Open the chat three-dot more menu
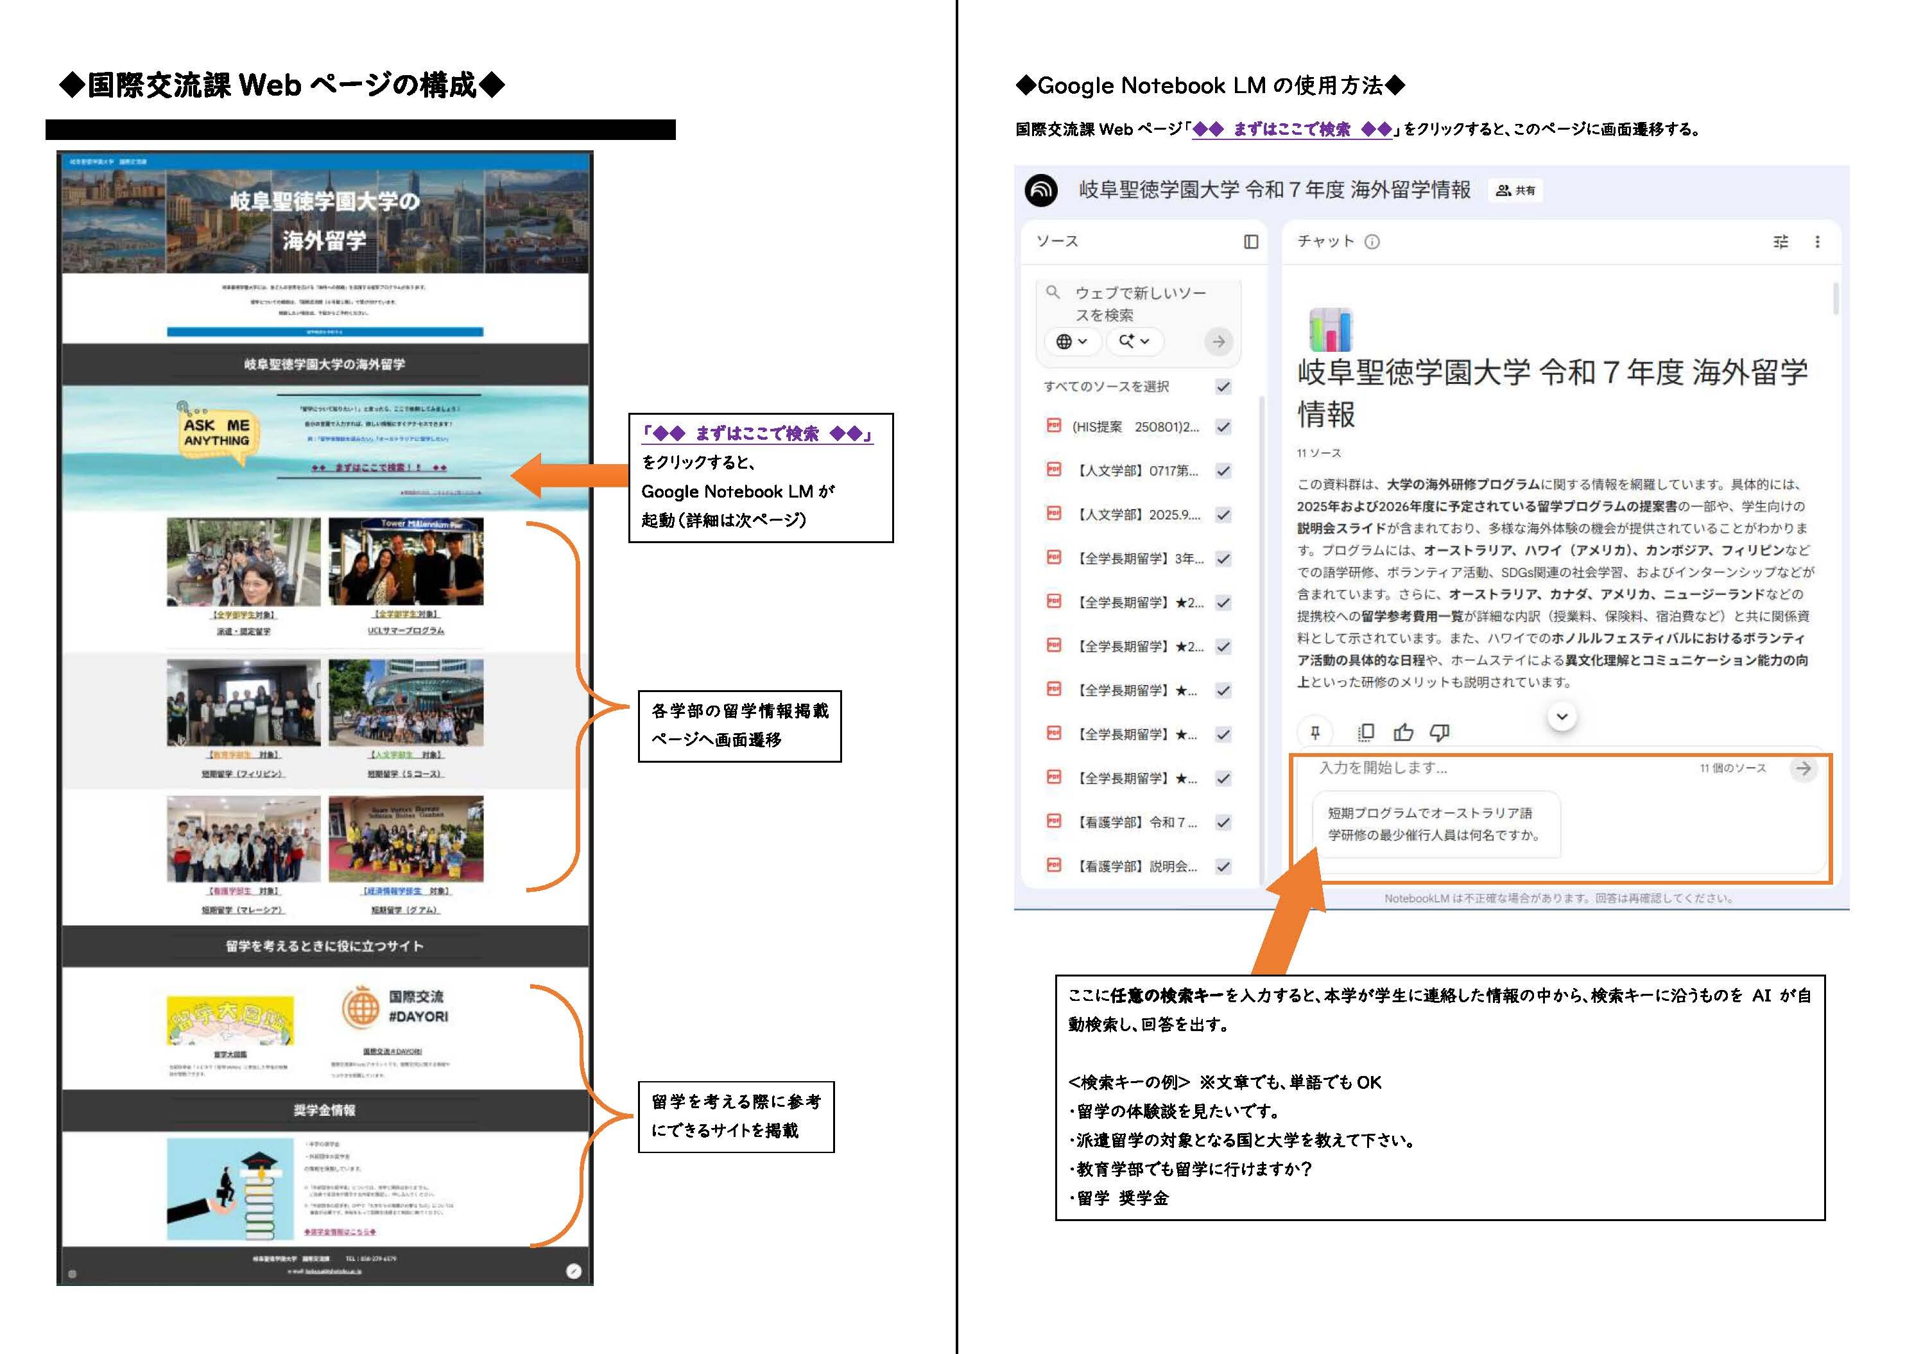This screenshot has height=1354, width=1914. click(1817, 242)
